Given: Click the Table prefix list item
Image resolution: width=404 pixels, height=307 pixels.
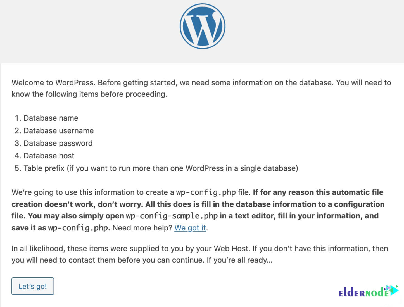Looking at the screenshot, I should coord(156,168).
